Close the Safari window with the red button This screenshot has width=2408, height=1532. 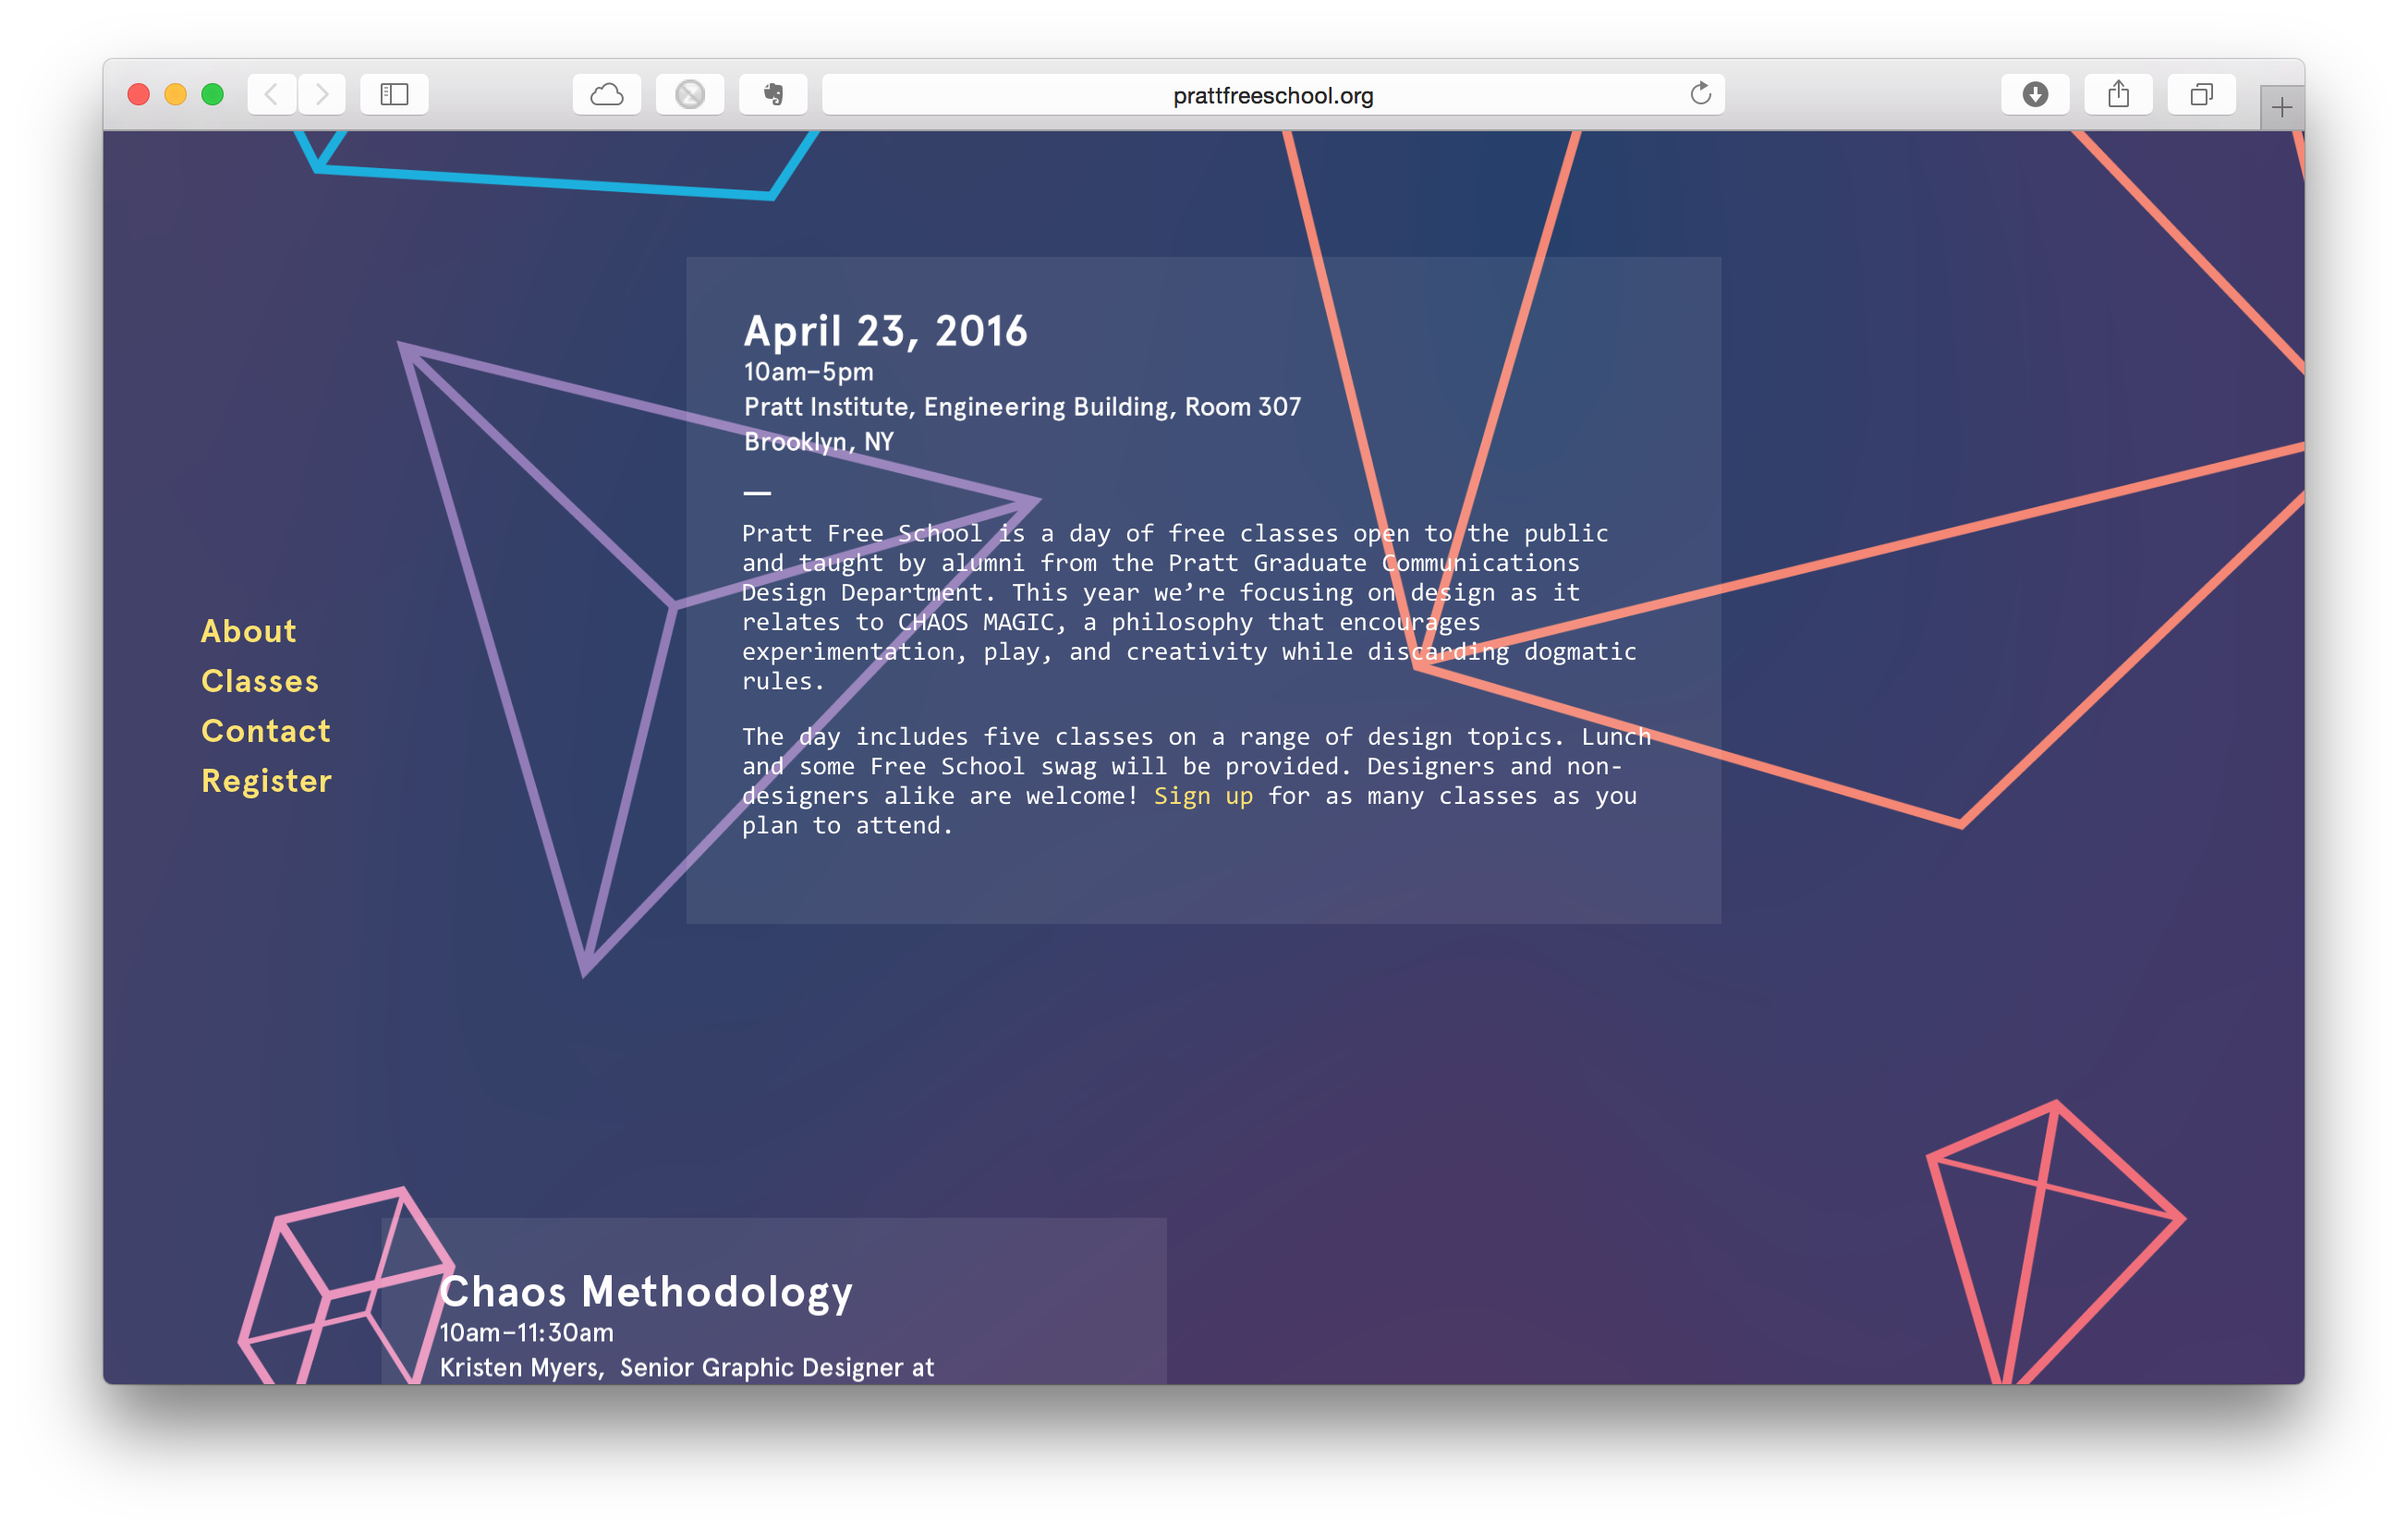(139, 95)
